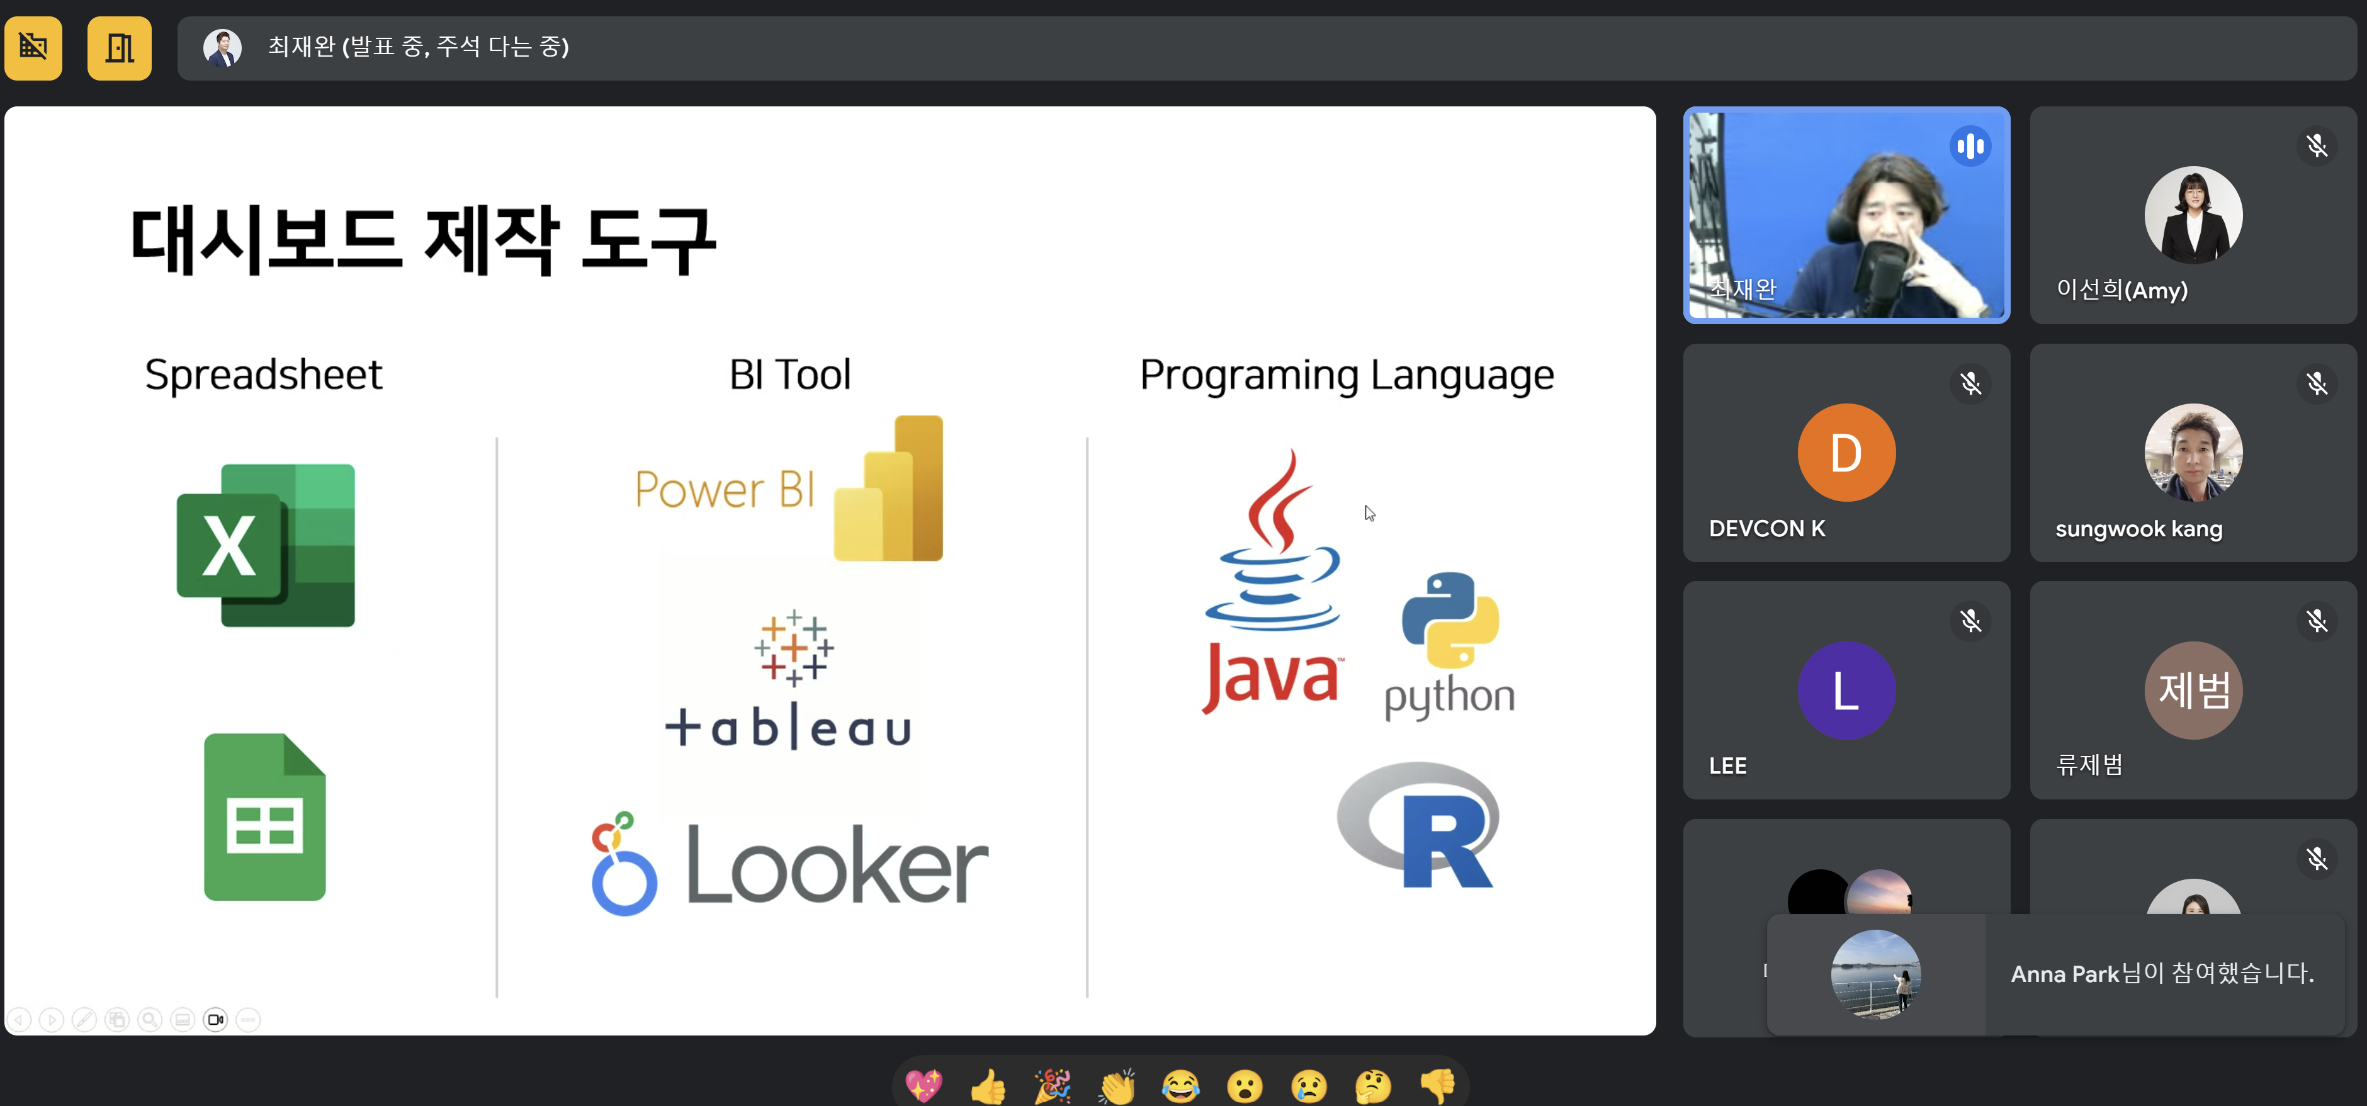Send the clapping hands reaction

click(1116, 1086)
